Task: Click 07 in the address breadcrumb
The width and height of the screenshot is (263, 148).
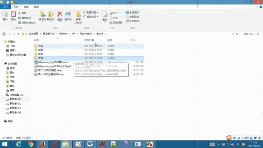Action: coord(74,34)
